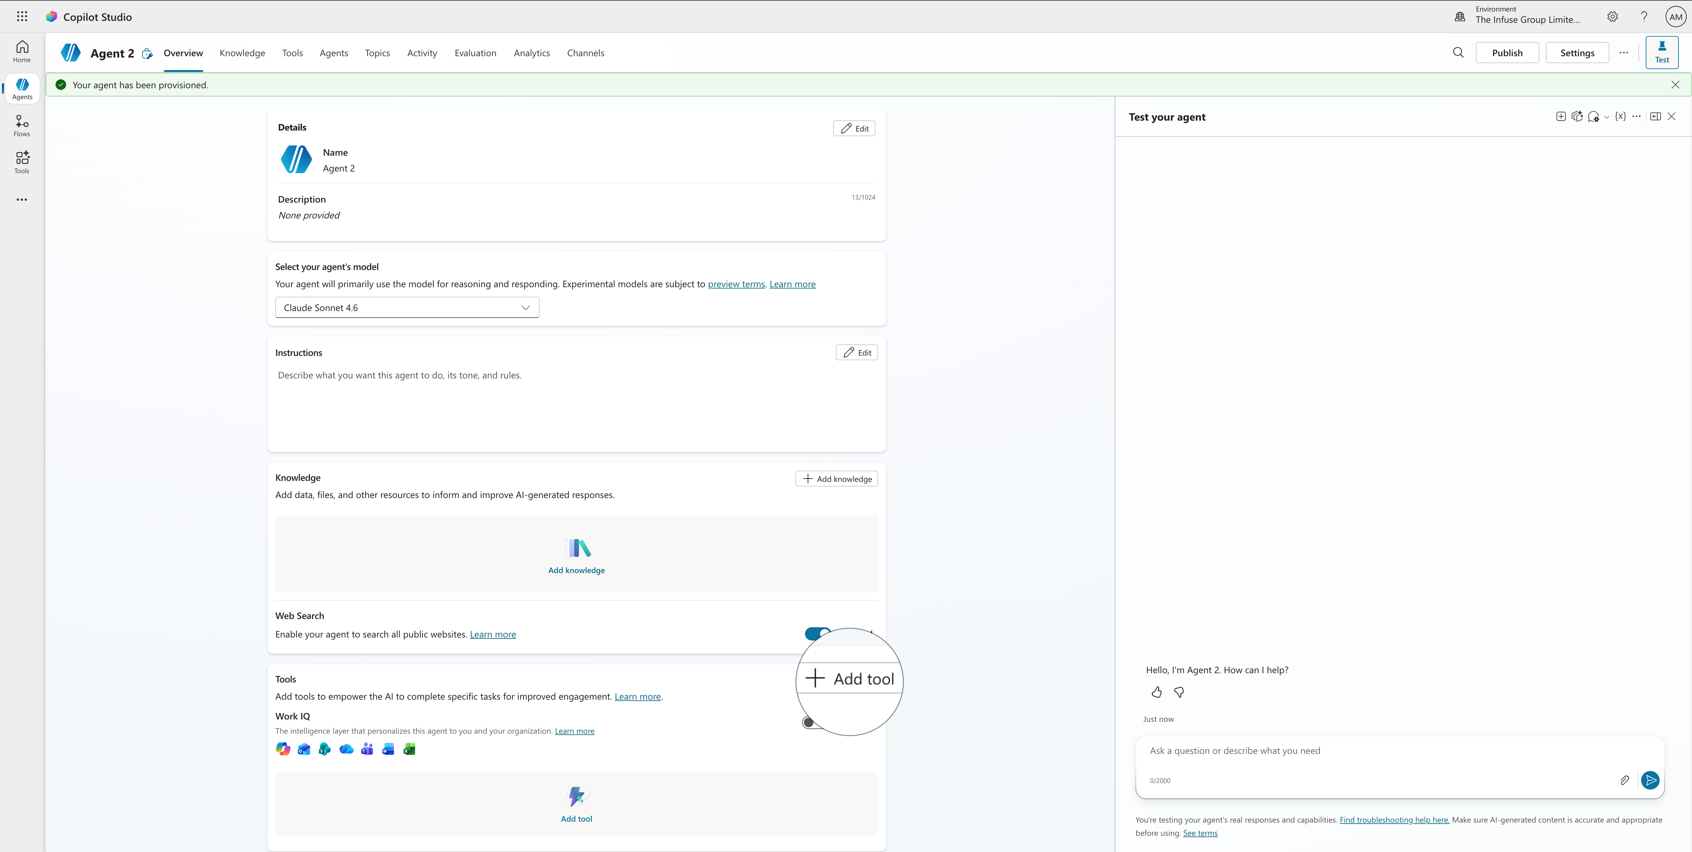Switch to the Agents tab

point(334,53)
